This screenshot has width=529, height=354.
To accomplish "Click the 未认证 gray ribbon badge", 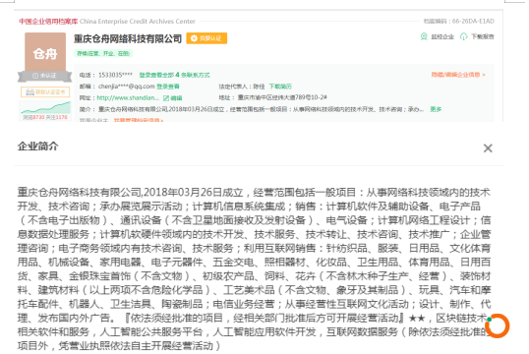I will tap(44, 76).
